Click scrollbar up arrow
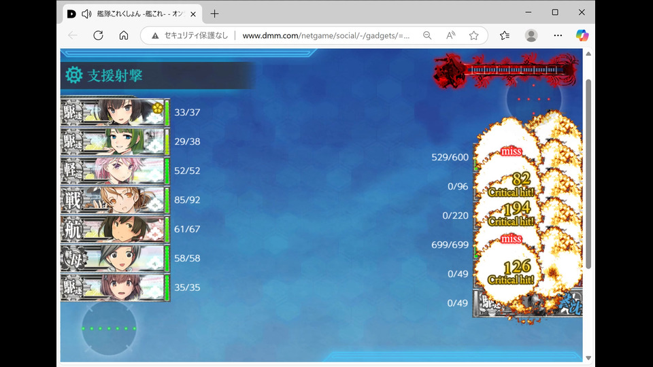Screen dimensions: 653x367 click(x=588, y=54)
